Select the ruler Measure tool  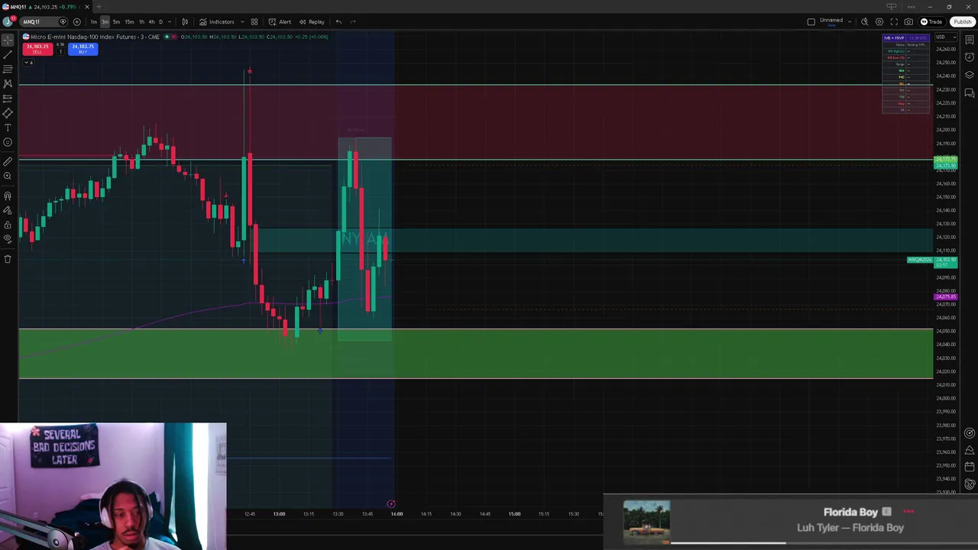click(x=8, y=161)
